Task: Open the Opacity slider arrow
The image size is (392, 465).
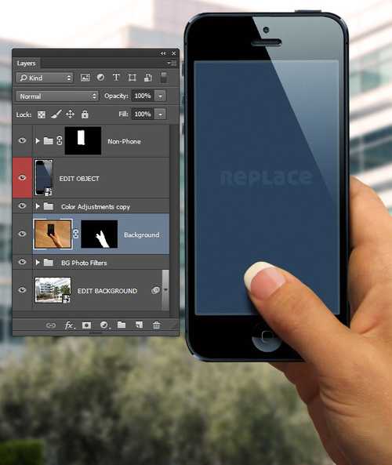Action: (x=161, y=96)
